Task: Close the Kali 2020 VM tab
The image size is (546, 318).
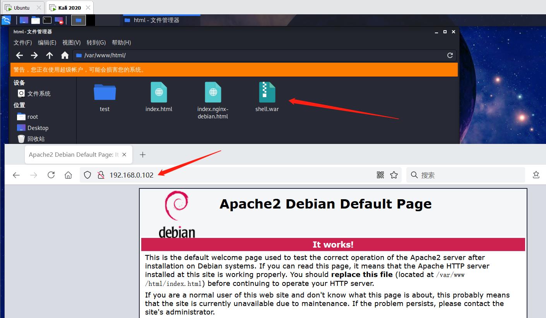Action: (x=88, y=8)
